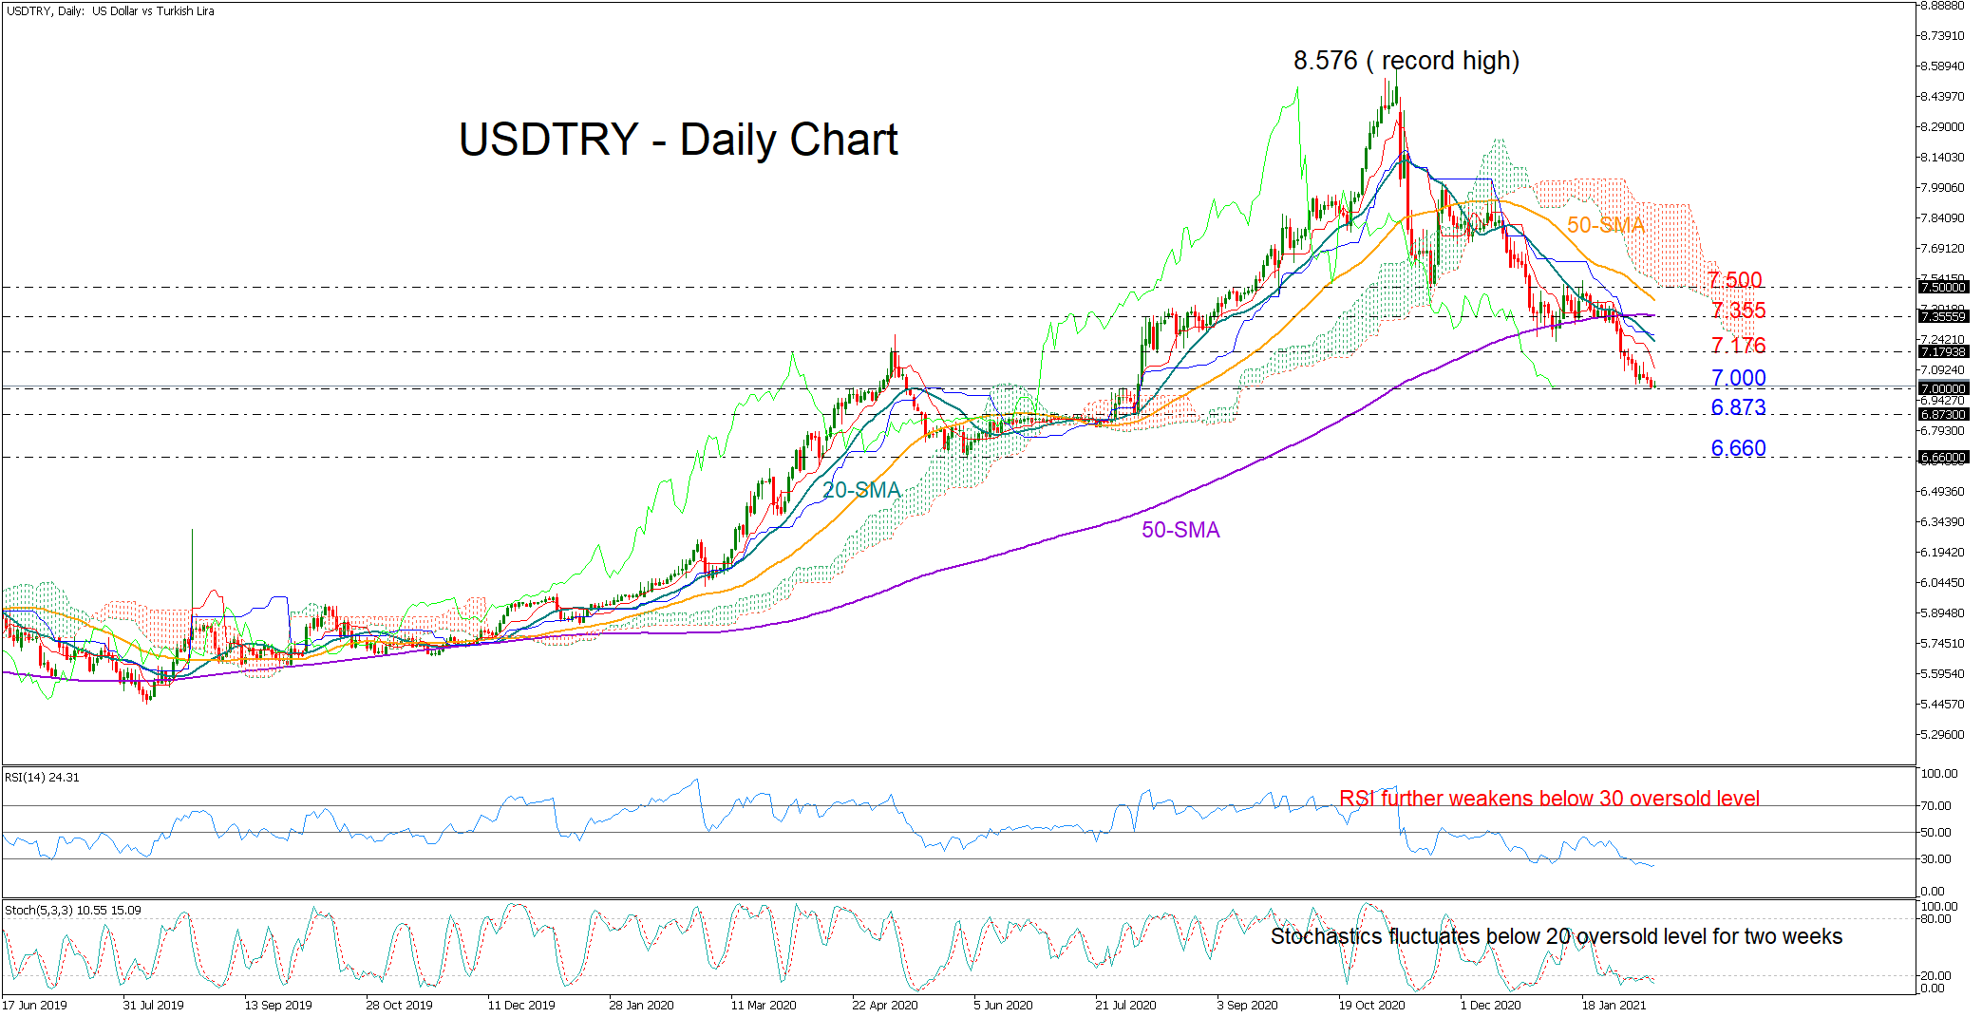Click the 11 Mar 2020 date label

(764, 1005)
